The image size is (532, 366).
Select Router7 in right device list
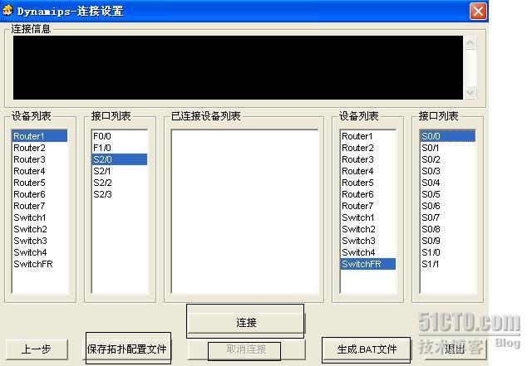[x=367, y=206]
